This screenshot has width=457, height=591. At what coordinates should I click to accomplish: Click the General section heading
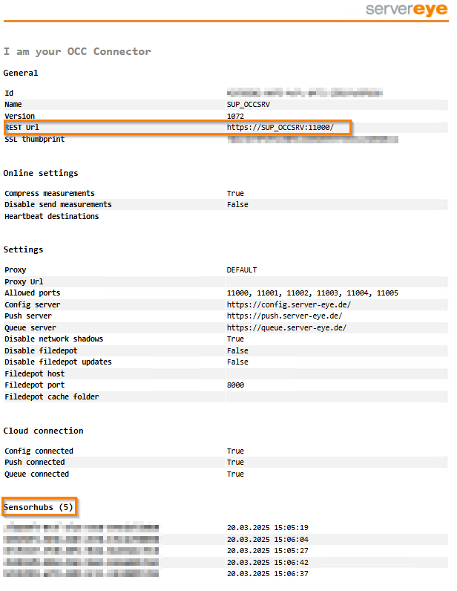point(21,73)
